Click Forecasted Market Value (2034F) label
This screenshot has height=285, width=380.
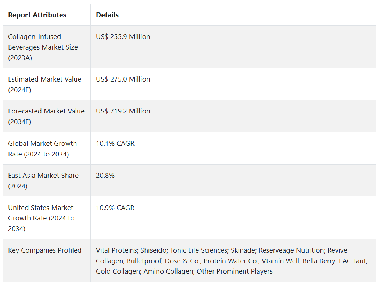(x=46, y=116)
